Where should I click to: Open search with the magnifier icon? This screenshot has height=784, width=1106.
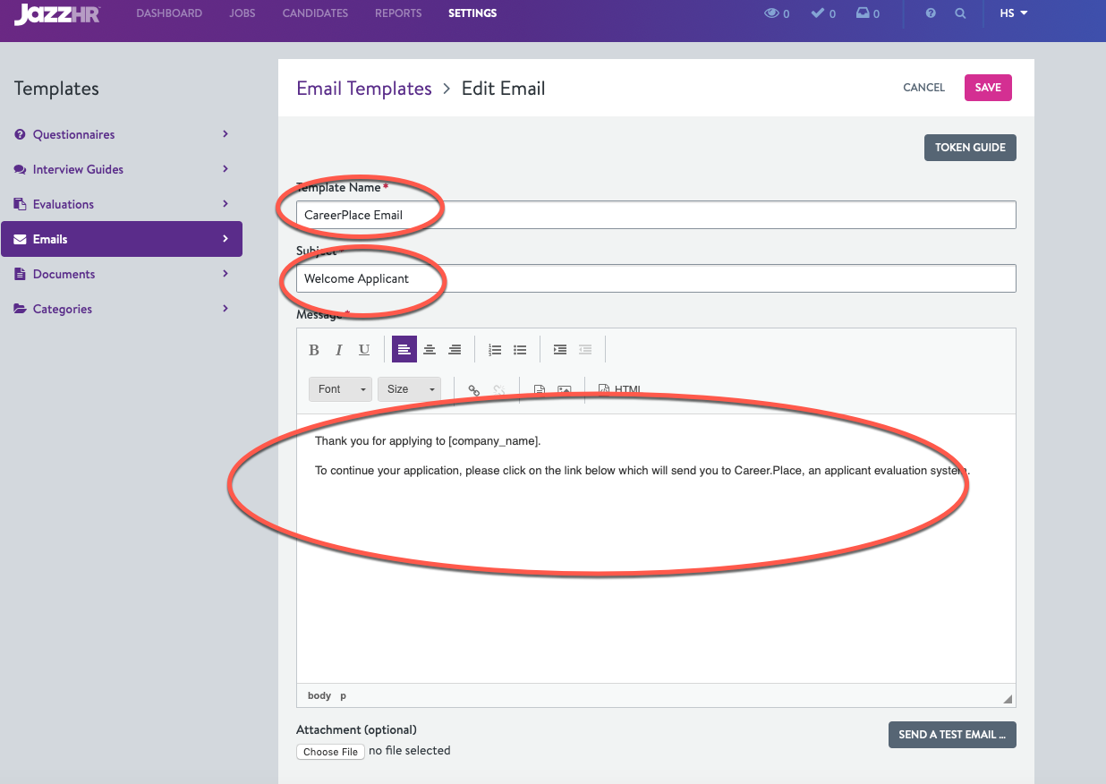click(960, 13)
